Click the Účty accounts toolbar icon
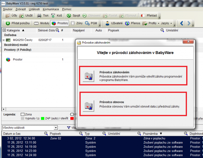The height and width of the screenshot is (158, 203). (8, 15)
